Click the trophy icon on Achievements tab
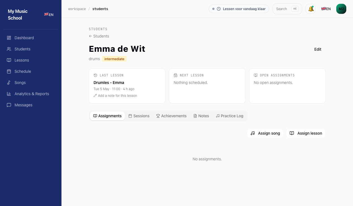 158,116
